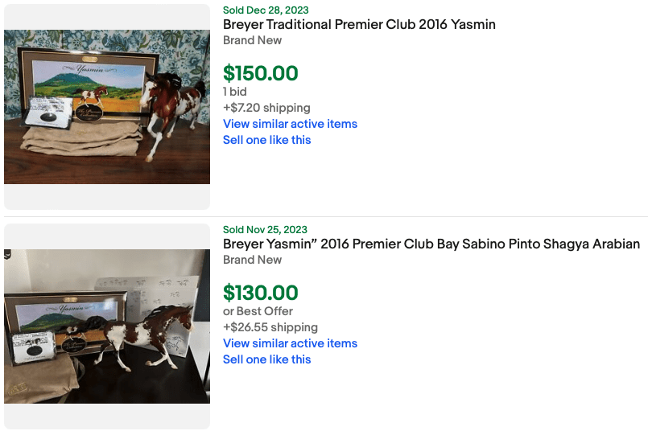Viewport: 648px width, 435px height.
Task: Click the $130.00 sold price
Action: point(261,293)
